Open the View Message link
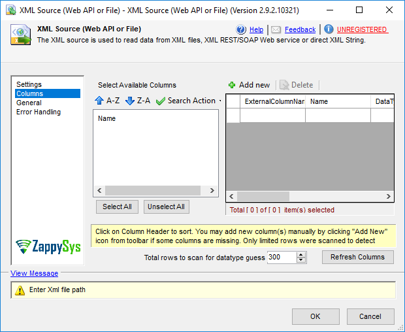 35,273
